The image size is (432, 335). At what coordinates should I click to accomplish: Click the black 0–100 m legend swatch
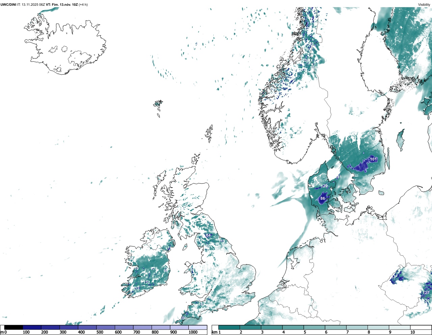point(13,327)
